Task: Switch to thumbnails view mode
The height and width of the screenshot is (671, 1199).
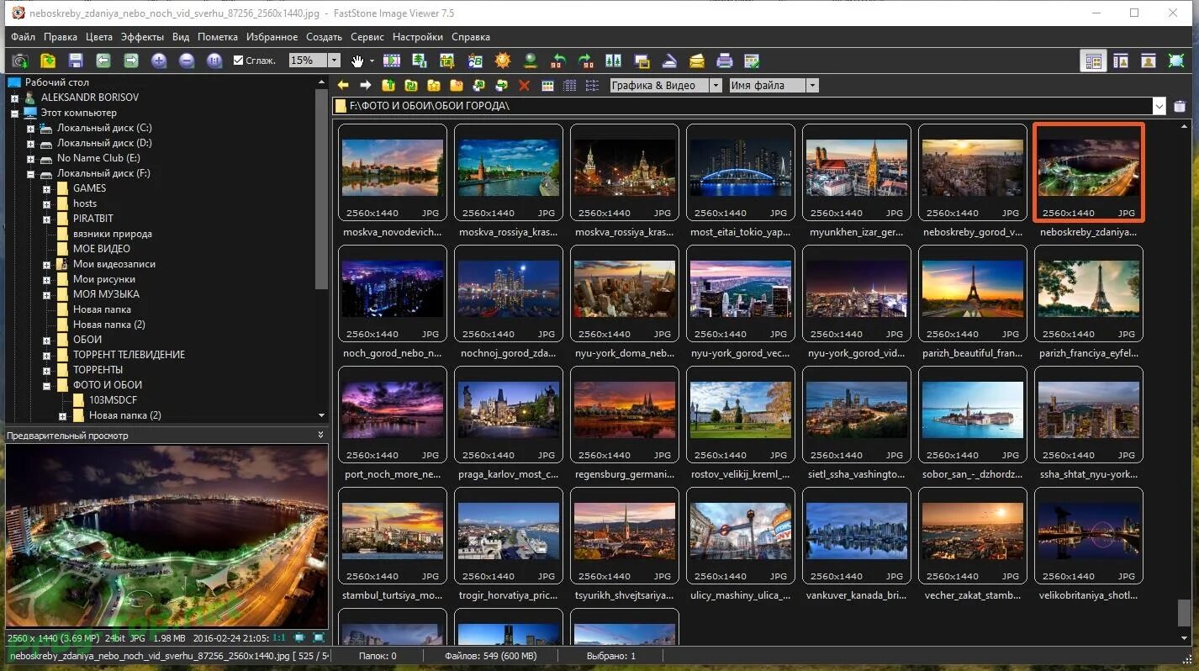Action: coord(547,85)
